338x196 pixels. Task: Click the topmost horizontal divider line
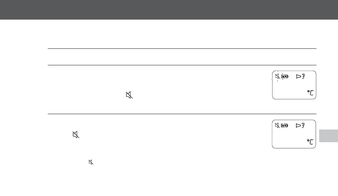point(182,49)
